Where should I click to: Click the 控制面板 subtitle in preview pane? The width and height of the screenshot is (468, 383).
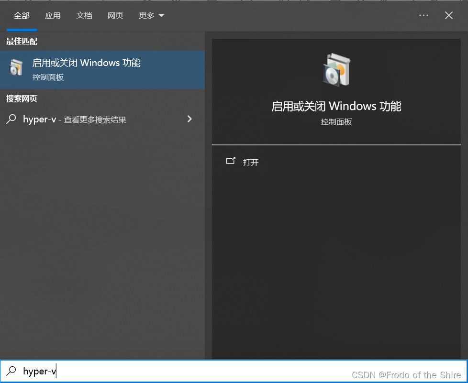click(x=336, y=122)
